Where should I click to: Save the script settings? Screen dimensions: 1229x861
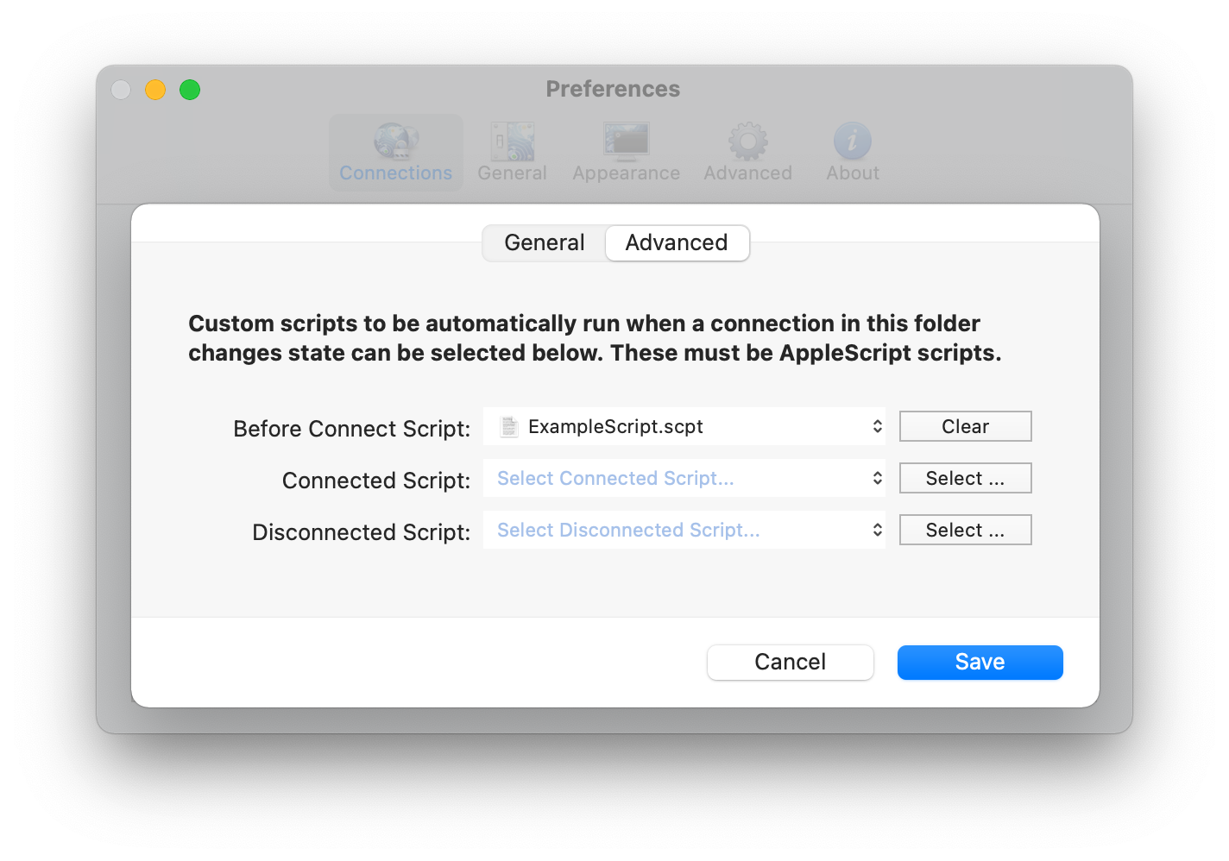[x=980, y=662]
